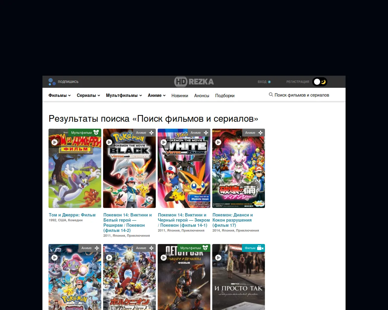Click 2011, Япония, Приключения under Черный герой

tap(181, 230)
